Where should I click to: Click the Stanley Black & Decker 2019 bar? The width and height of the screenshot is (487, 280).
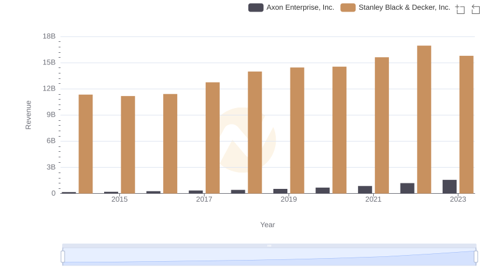point(297,131)
